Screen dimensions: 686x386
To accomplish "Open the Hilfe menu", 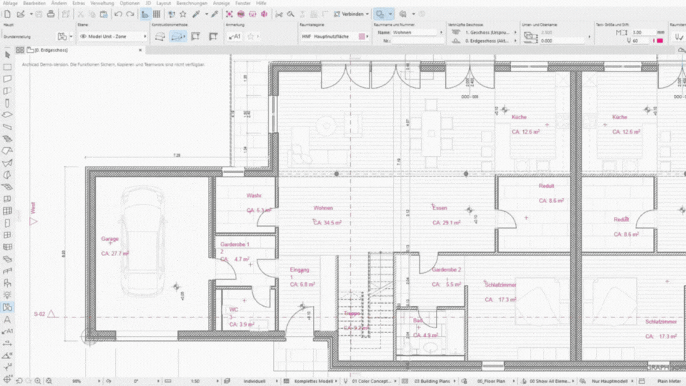I will (262, 3).
